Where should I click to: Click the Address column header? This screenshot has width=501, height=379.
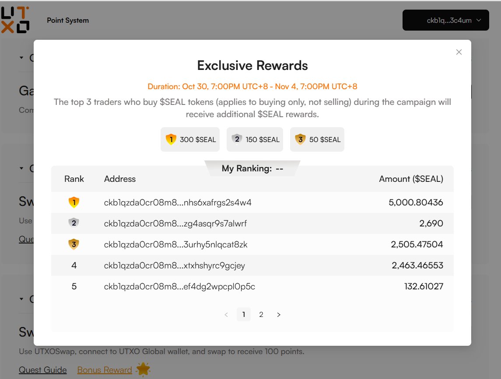tap(120, 179)
